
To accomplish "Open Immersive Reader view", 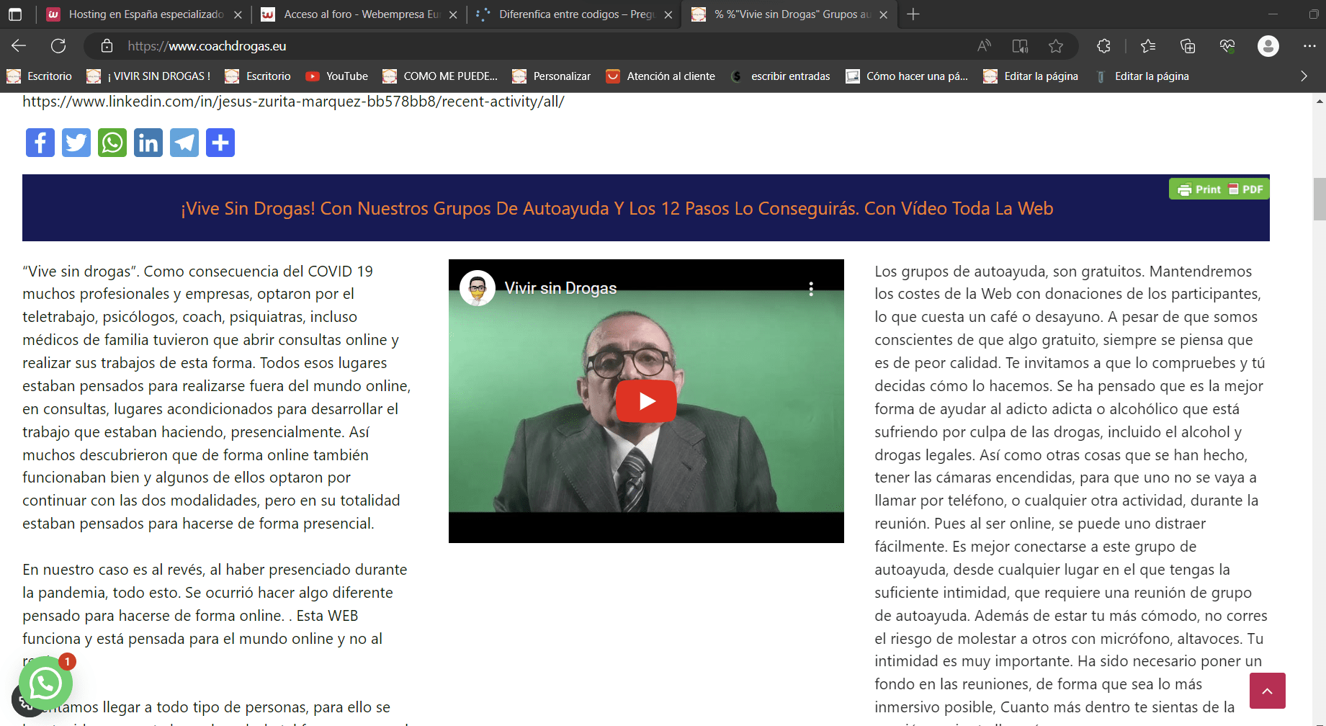I will (1020, 46).
